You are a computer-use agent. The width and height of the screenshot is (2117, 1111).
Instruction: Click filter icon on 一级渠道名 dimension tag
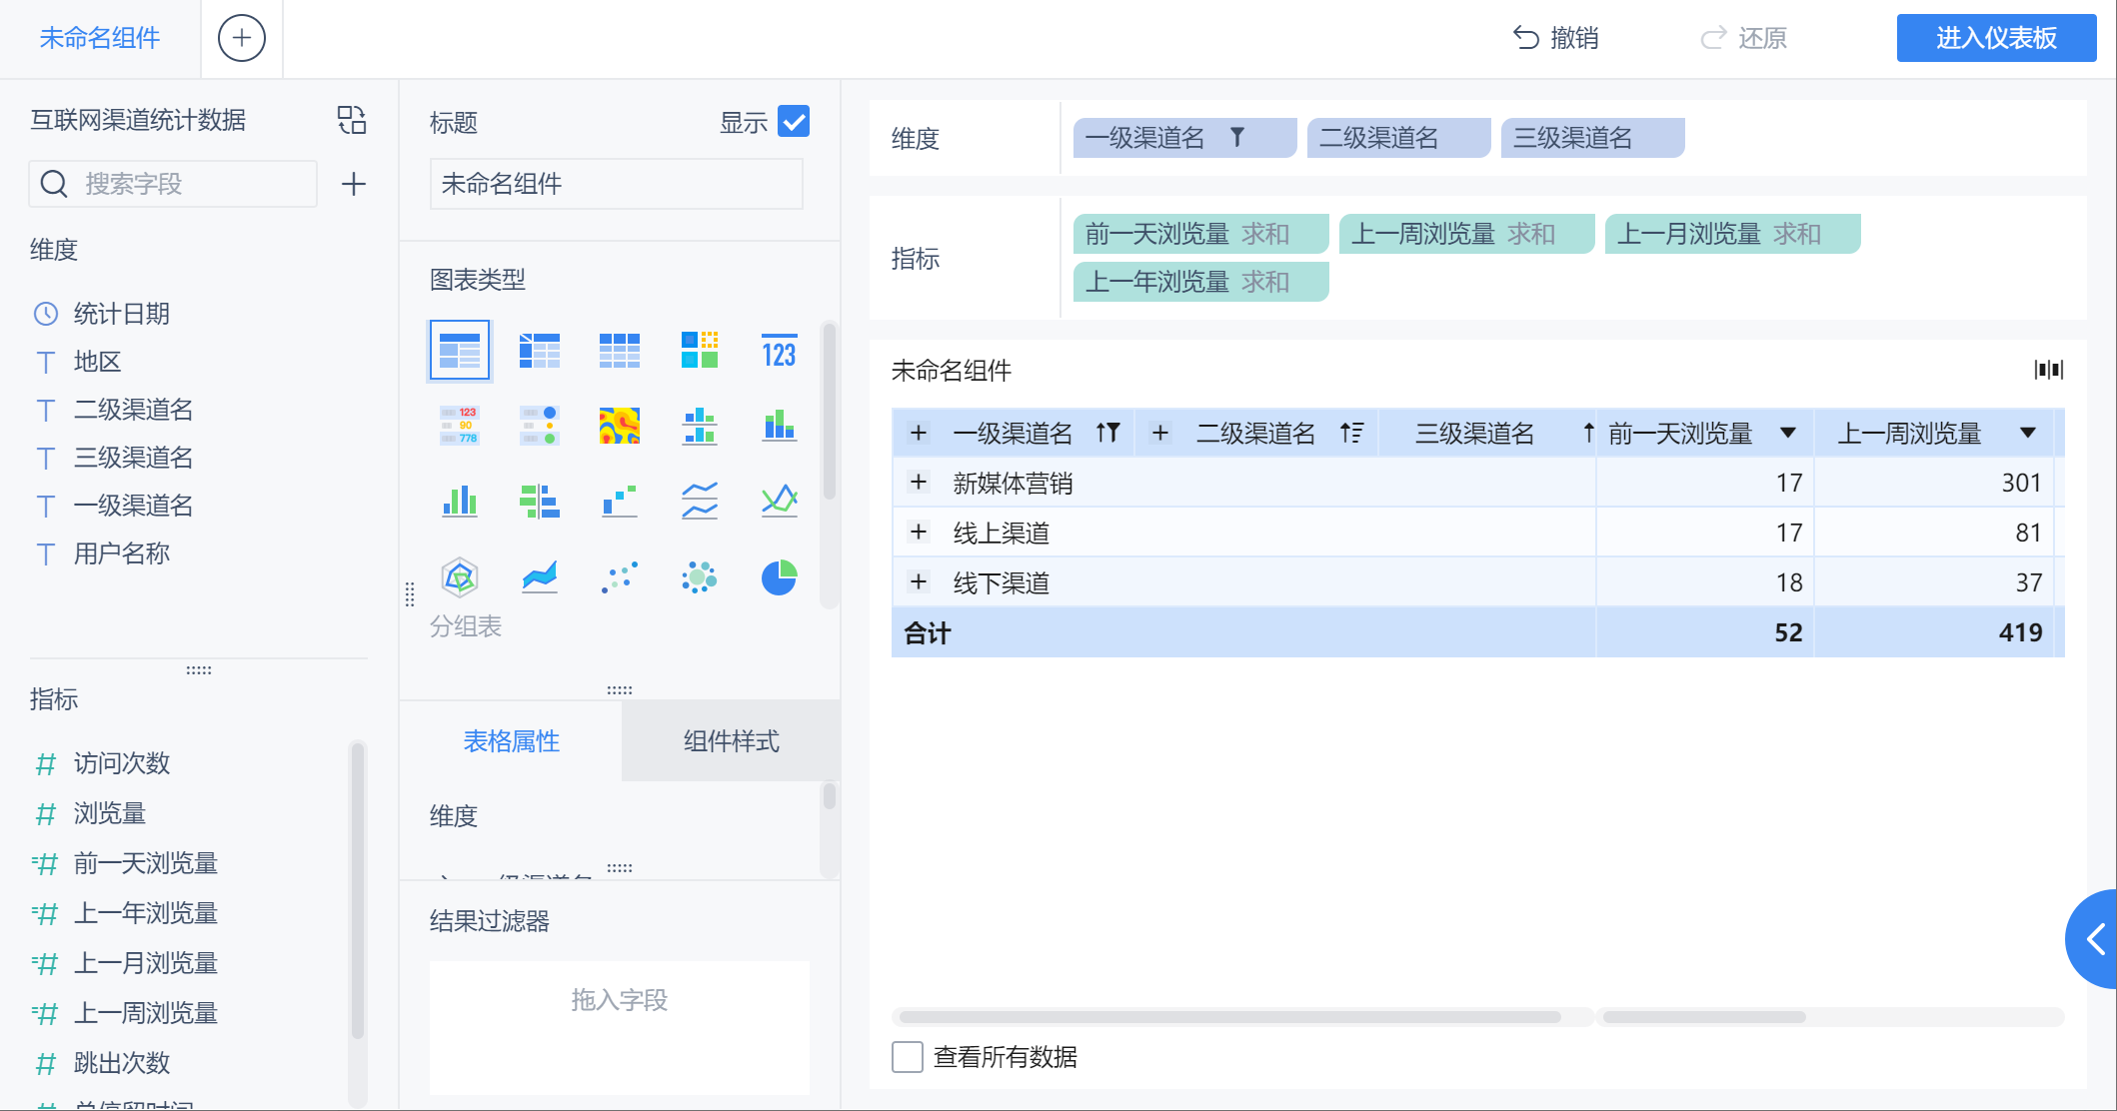tap(1237, 137)
